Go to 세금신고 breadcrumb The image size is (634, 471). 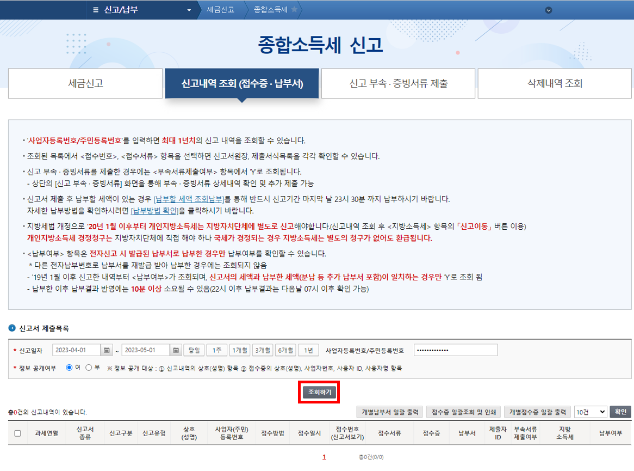220,10
